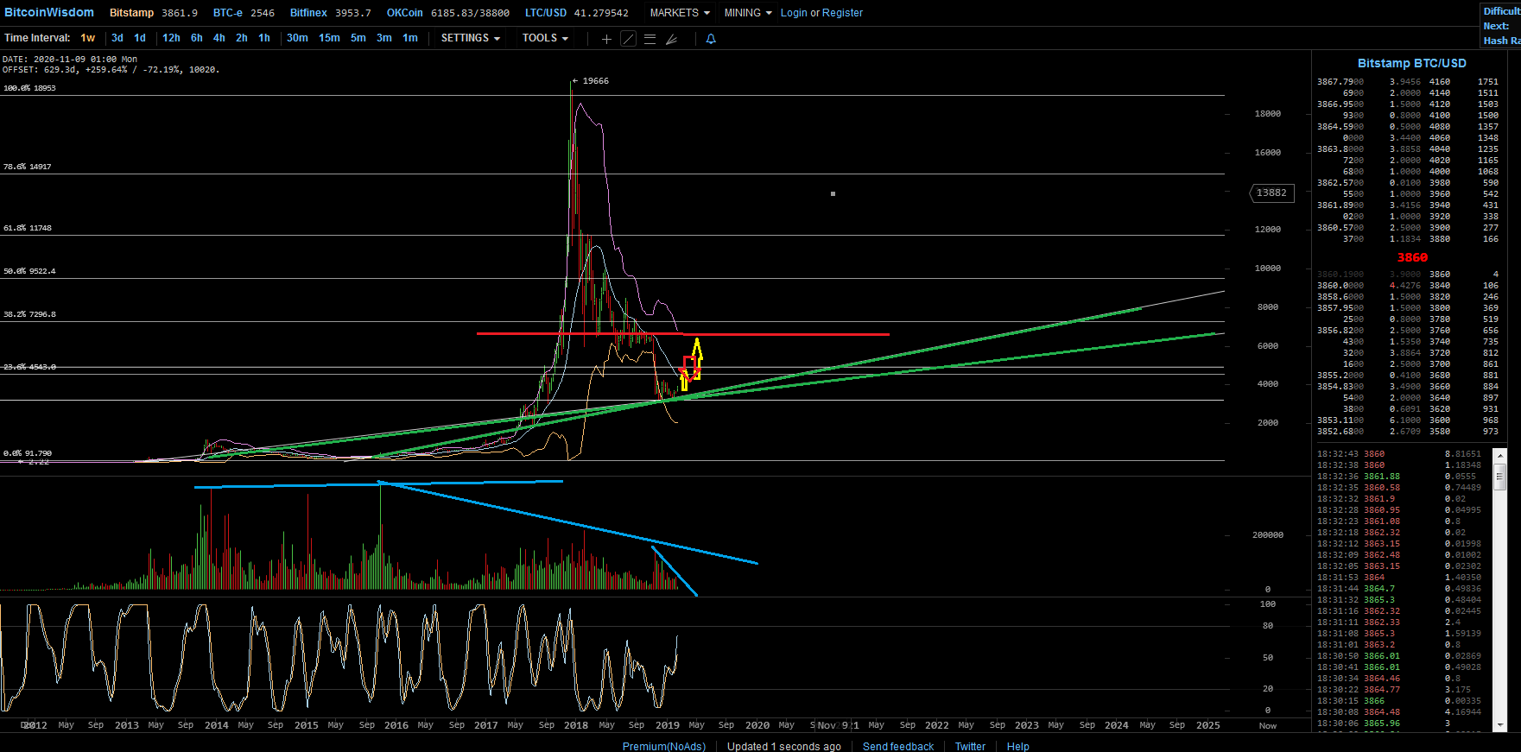Click the 38.2% 7296.8 Fibonacci level label

[29, 314]
